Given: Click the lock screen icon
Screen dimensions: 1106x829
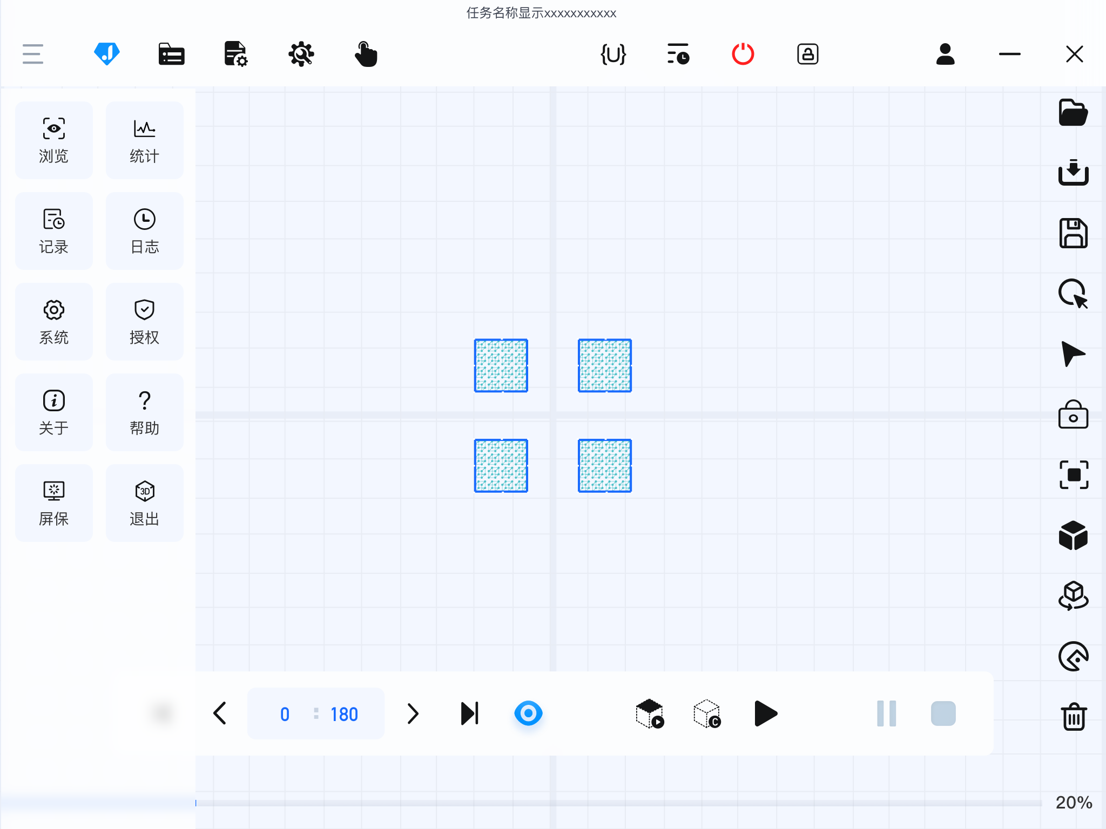Looking at the screenshot, I should [x=807, y=54].
